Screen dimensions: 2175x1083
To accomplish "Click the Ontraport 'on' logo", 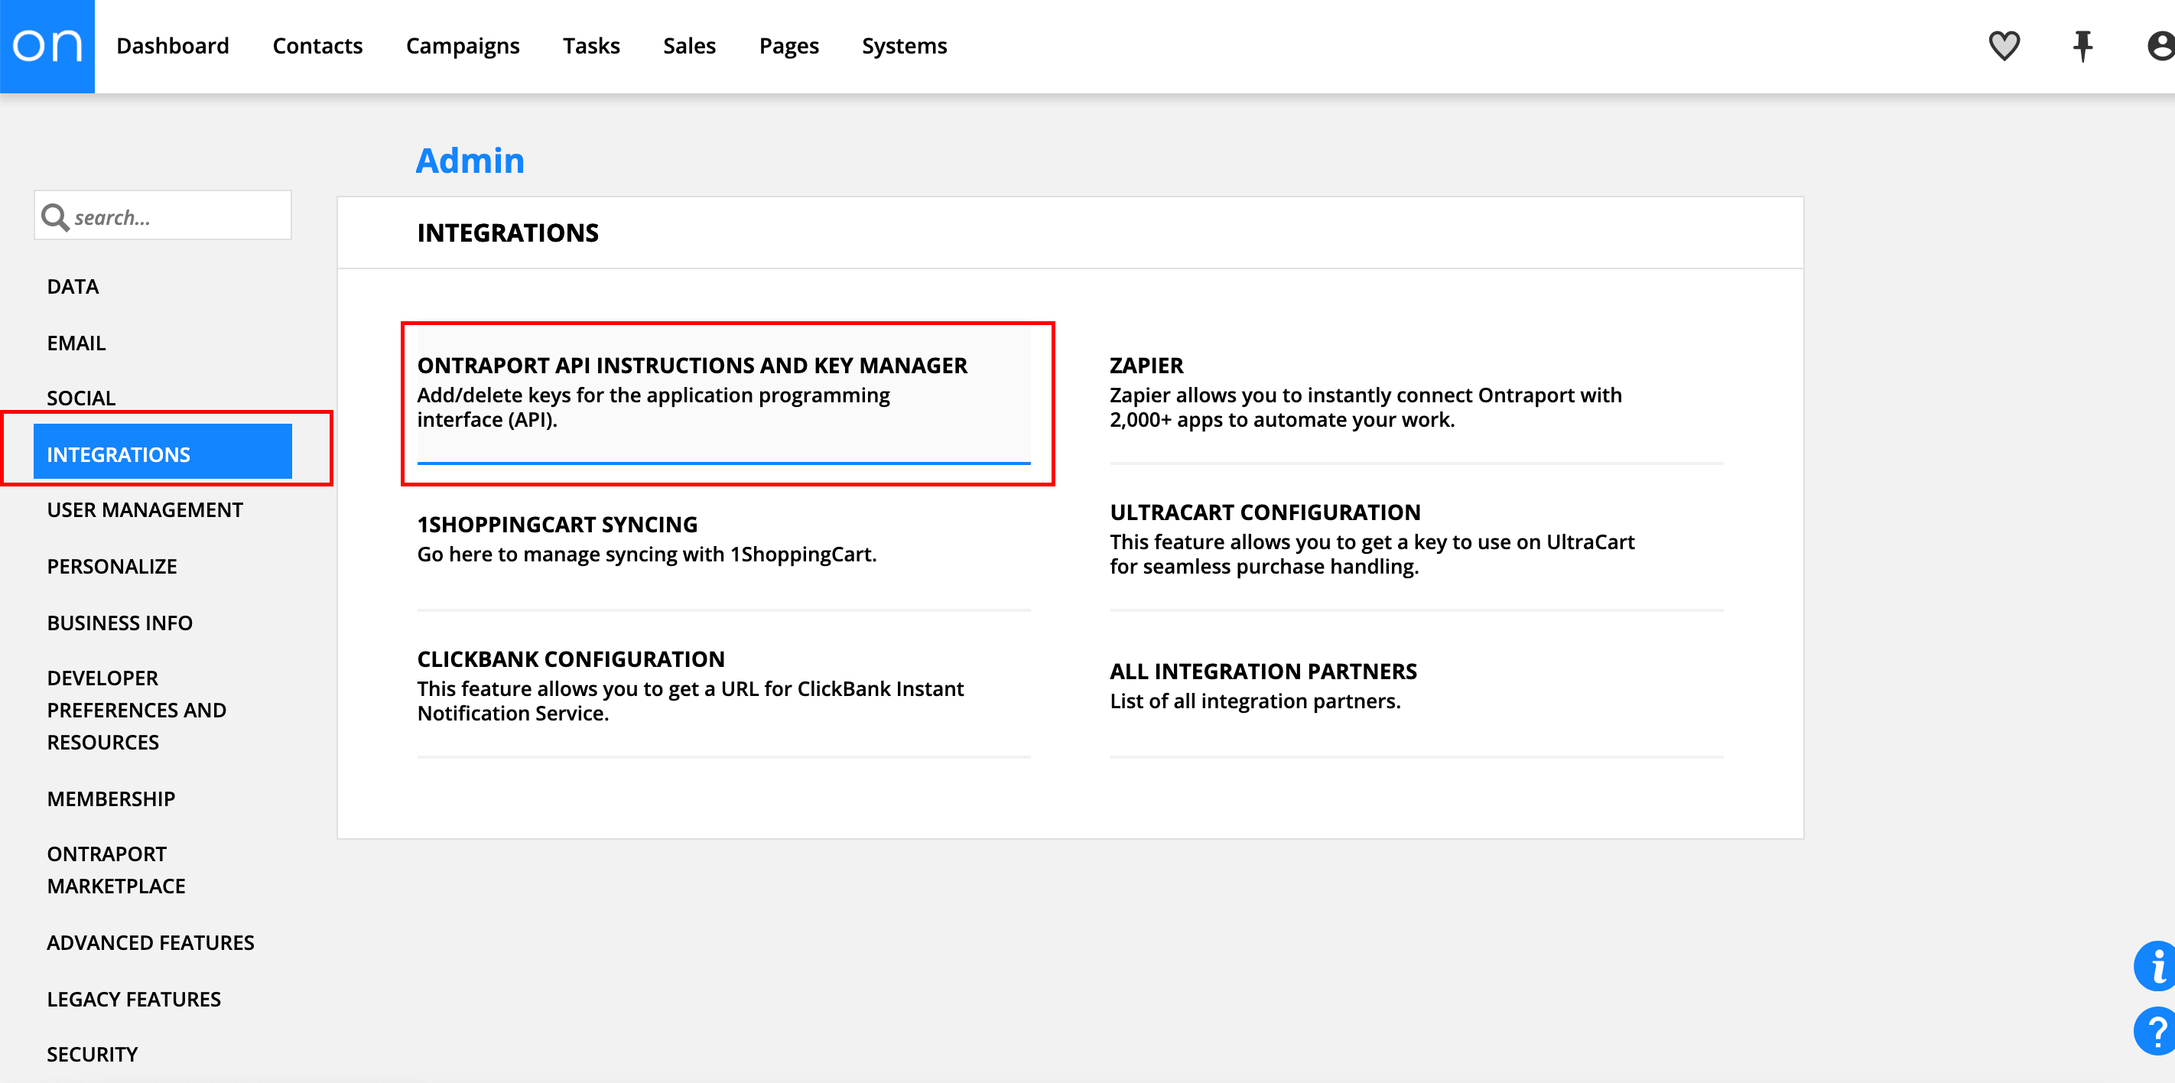I will (47, 47).
